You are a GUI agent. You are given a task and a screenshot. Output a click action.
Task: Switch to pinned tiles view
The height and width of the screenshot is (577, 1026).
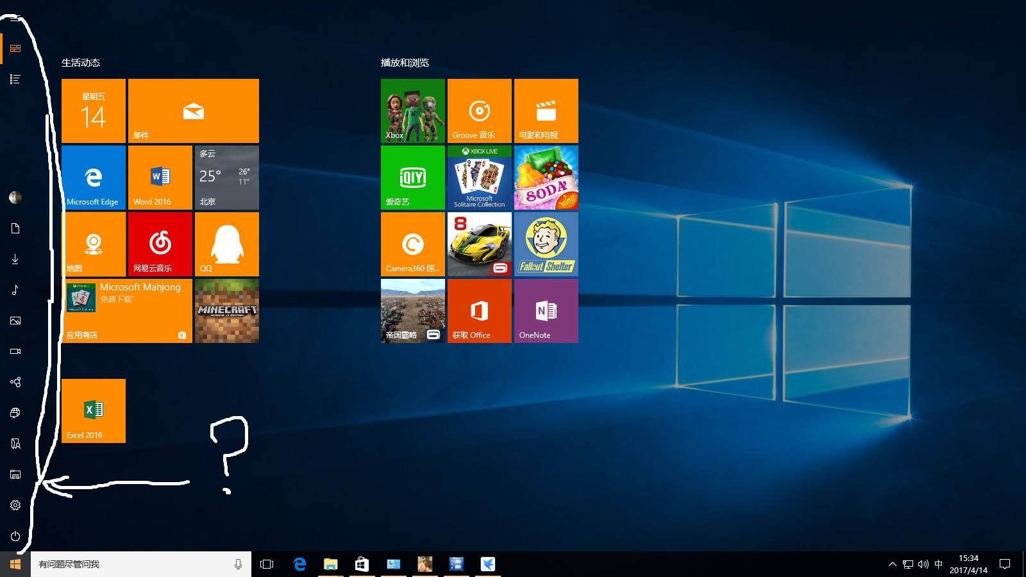click(15, 49)
